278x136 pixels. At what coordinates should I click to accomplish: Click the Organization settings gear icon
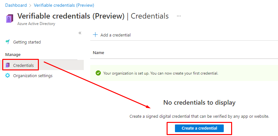(x=8, y=76)
